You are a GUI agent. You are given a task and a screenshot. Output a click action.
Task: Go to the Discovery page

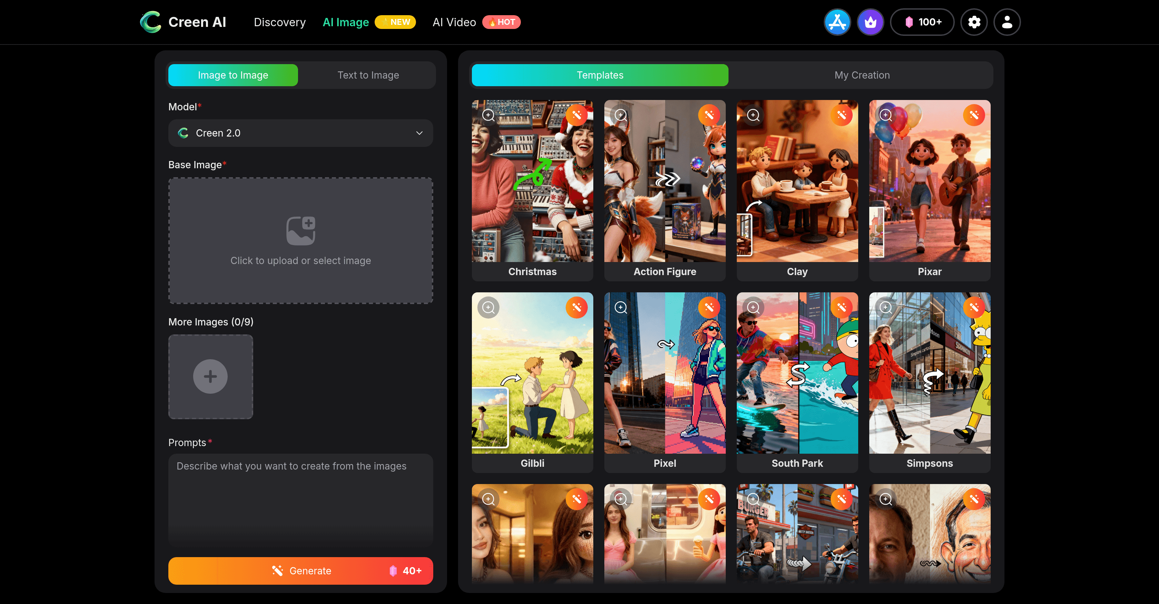(279, 22)
